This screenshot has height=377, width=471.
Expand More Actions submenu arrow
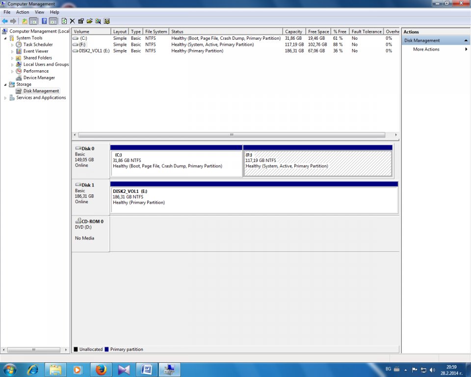coord(466,50)
